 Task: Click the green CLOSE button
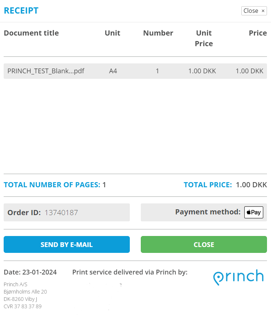point(204,244)
